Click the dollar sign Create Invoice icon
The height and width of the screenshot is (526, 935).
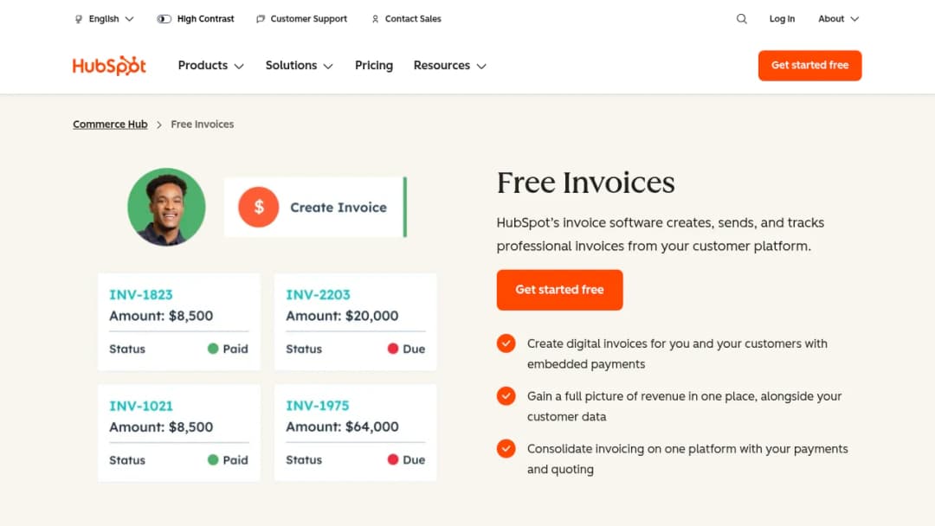(258, 208)
